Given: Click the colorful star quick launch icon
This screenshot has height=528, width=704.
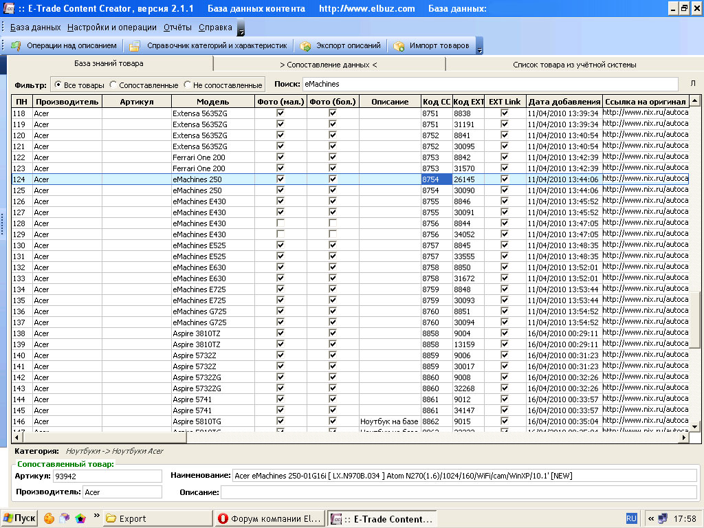Looking at the screenshot, I should tap(80, 518).
